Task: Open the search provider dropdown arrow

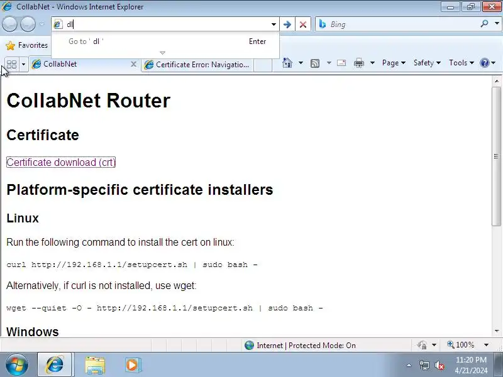Action: [497, 24]
